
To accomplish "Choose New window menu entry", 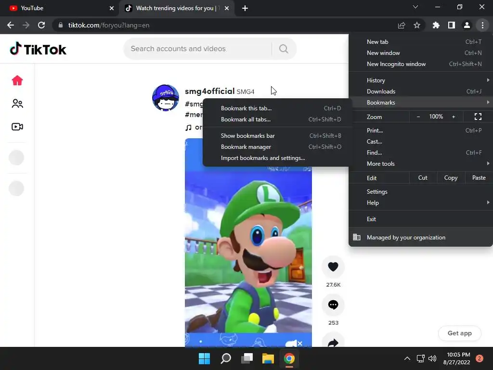I will [421, 53].
